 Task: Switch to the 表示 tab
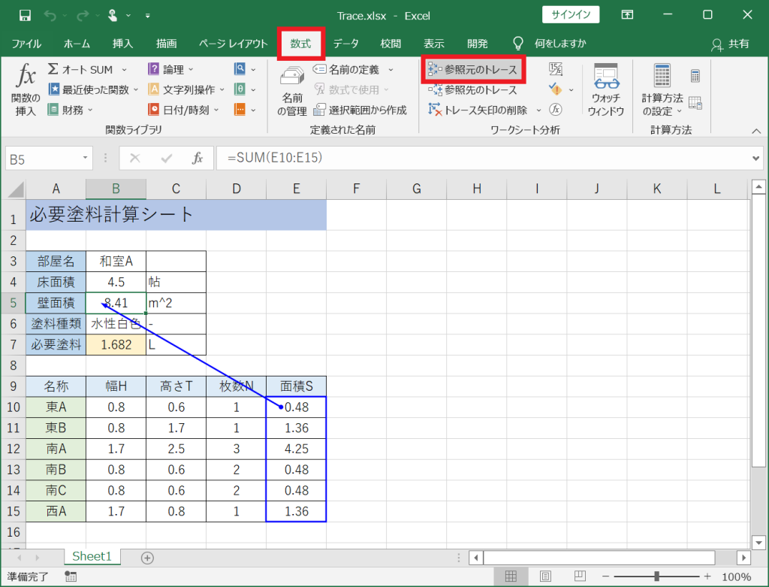434,44
